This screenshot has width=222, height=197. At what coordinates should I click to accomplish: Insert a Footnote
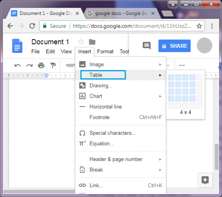[x=120, y=117]
